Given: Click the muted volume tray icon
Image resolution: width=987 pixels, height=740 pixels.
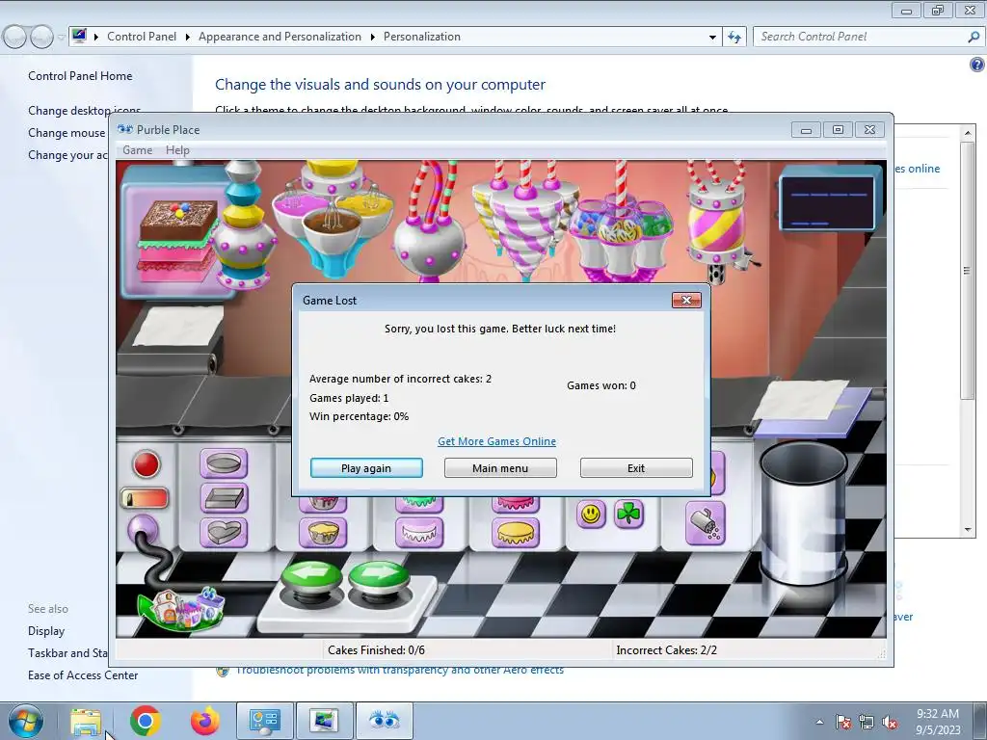Looking at the screenshot, I should click(890, 723).
